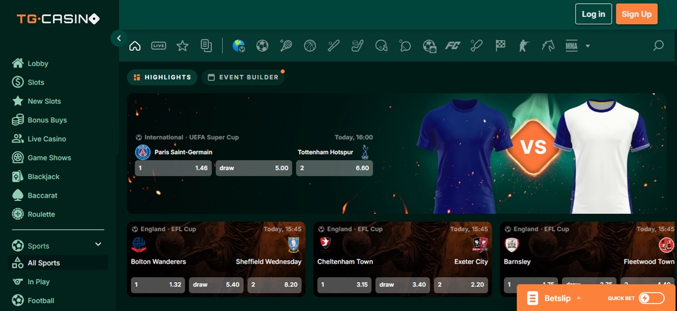The width and height of the screenshot is (677, 311).
Task: Select the American football helmet icon
Action: (x=381, y=46)
